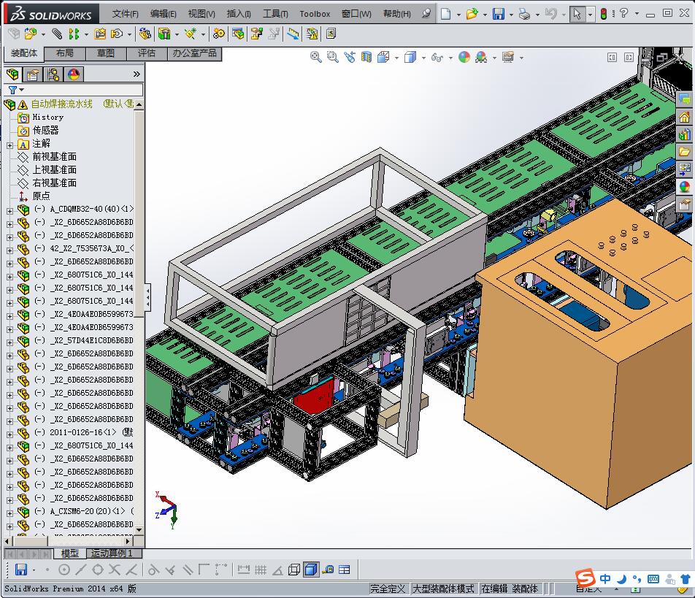Open the Display Style dropdown arrow

click(x=423, y=58)
